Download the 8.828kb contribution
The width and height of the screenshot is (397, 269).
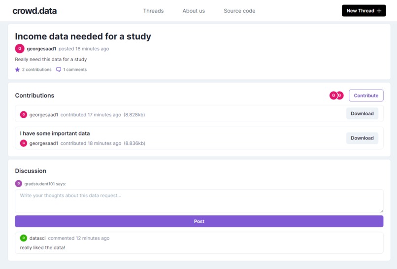[x=362, y=114]
